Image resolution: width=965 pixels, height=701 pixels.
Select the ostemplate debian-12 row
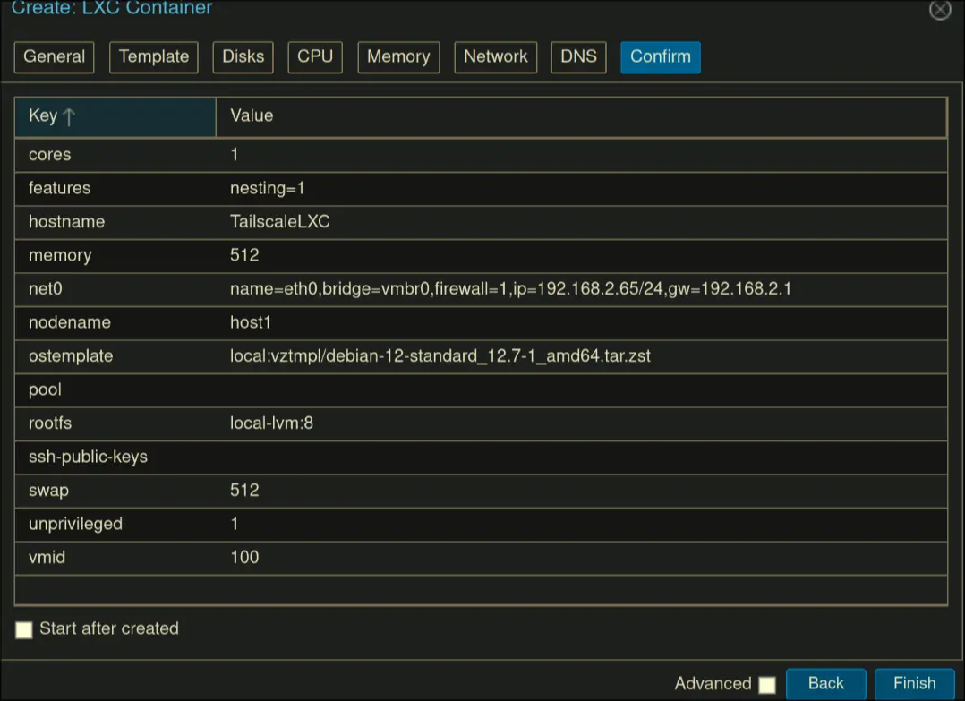481,356
